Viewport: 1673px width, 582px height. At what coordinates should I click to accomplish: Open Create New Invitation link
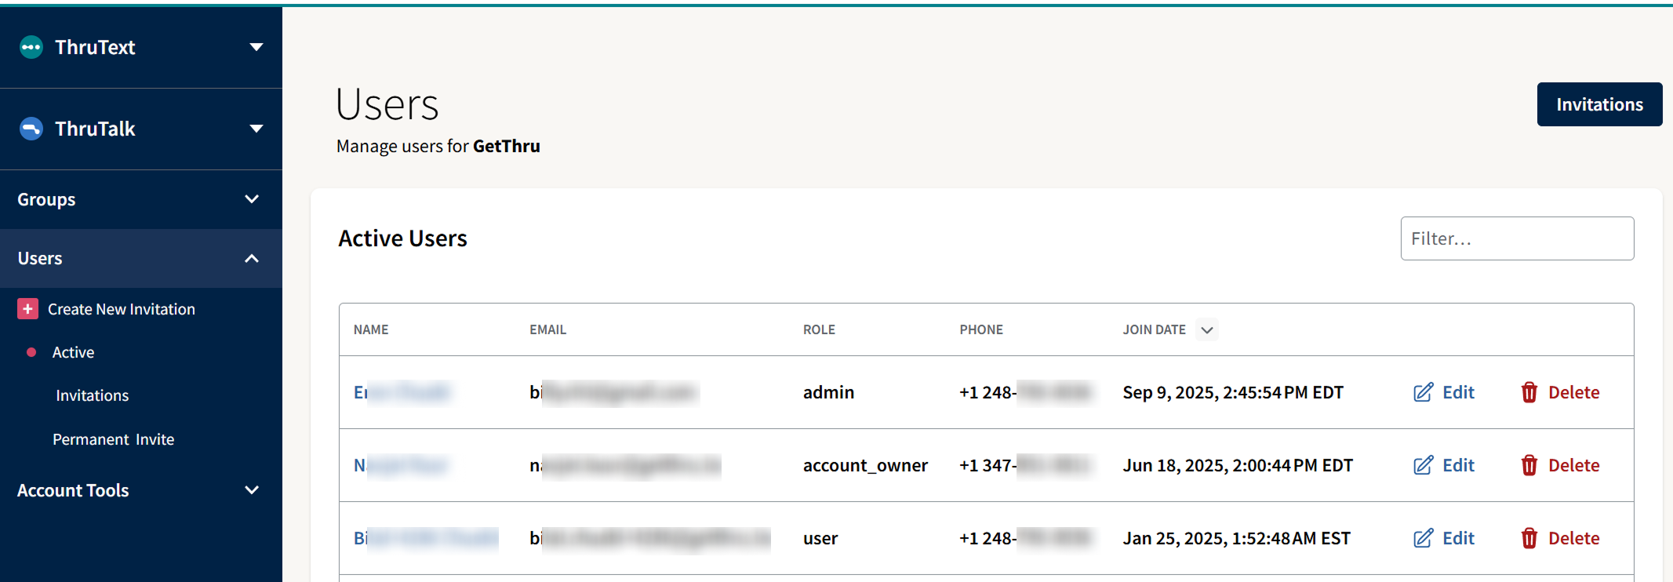[122, 309]
